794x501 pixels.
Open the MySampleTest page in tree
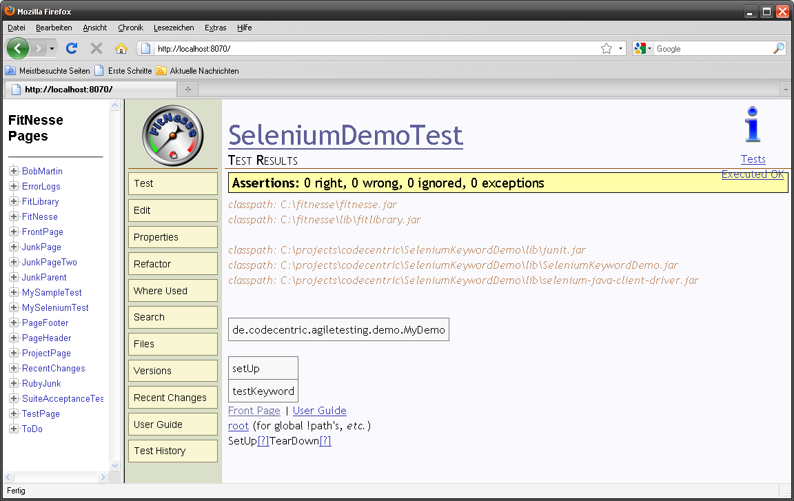coord(52,292)
